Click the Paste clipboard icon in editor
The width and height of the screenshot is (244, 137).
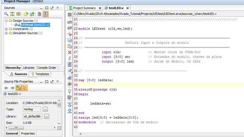point(70,46)
